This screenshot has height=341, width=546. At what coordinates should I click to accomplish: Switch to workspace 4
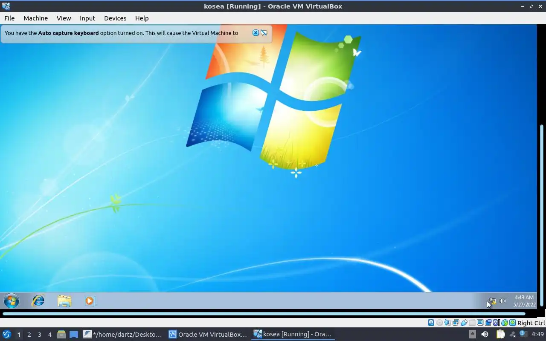[49, 335]
